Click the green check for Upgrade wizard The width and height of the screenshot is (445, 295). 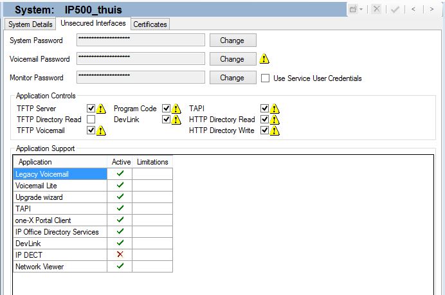tap(120, 197)
